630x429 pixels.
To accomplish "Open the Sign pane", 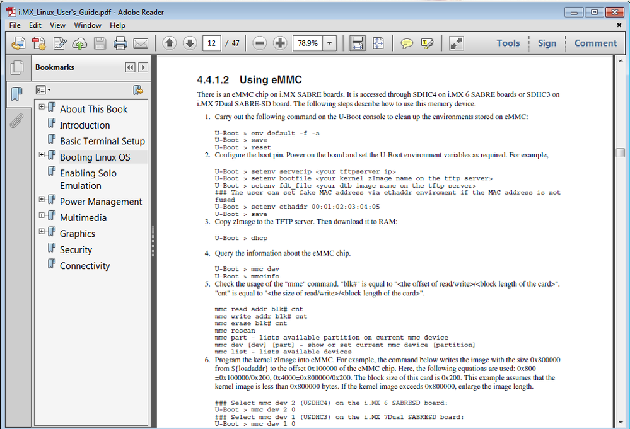I will pyautogui.click(x=547, y=43).
